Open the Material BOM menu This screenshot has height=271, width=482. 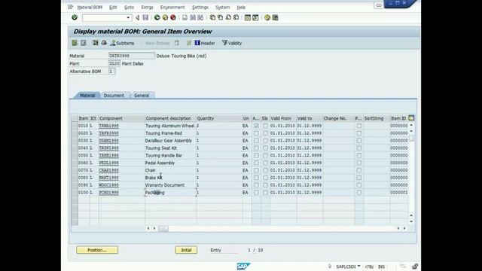tap(90, 7)
